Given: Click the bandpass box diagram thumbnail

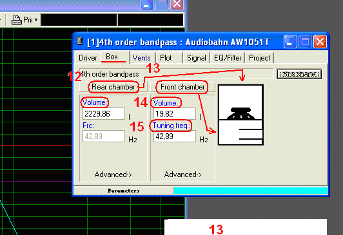Looking at the screenshot, I should (x=241, y=115).
